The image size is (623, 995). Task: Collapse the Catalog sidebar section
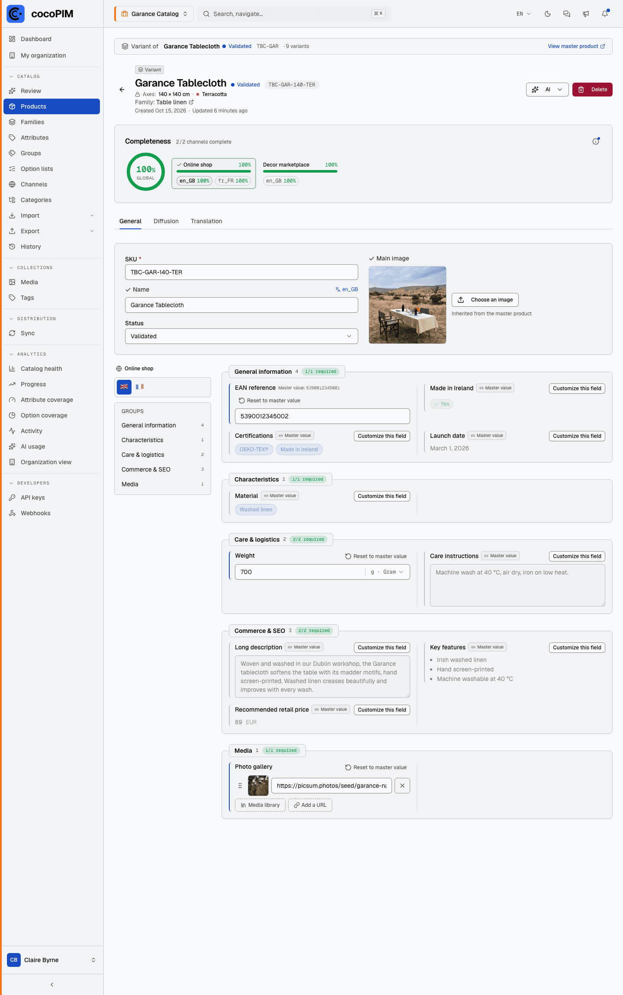tap(25, 77)
